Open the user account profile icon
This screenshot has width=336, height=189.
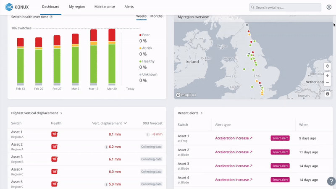(329, 7)
